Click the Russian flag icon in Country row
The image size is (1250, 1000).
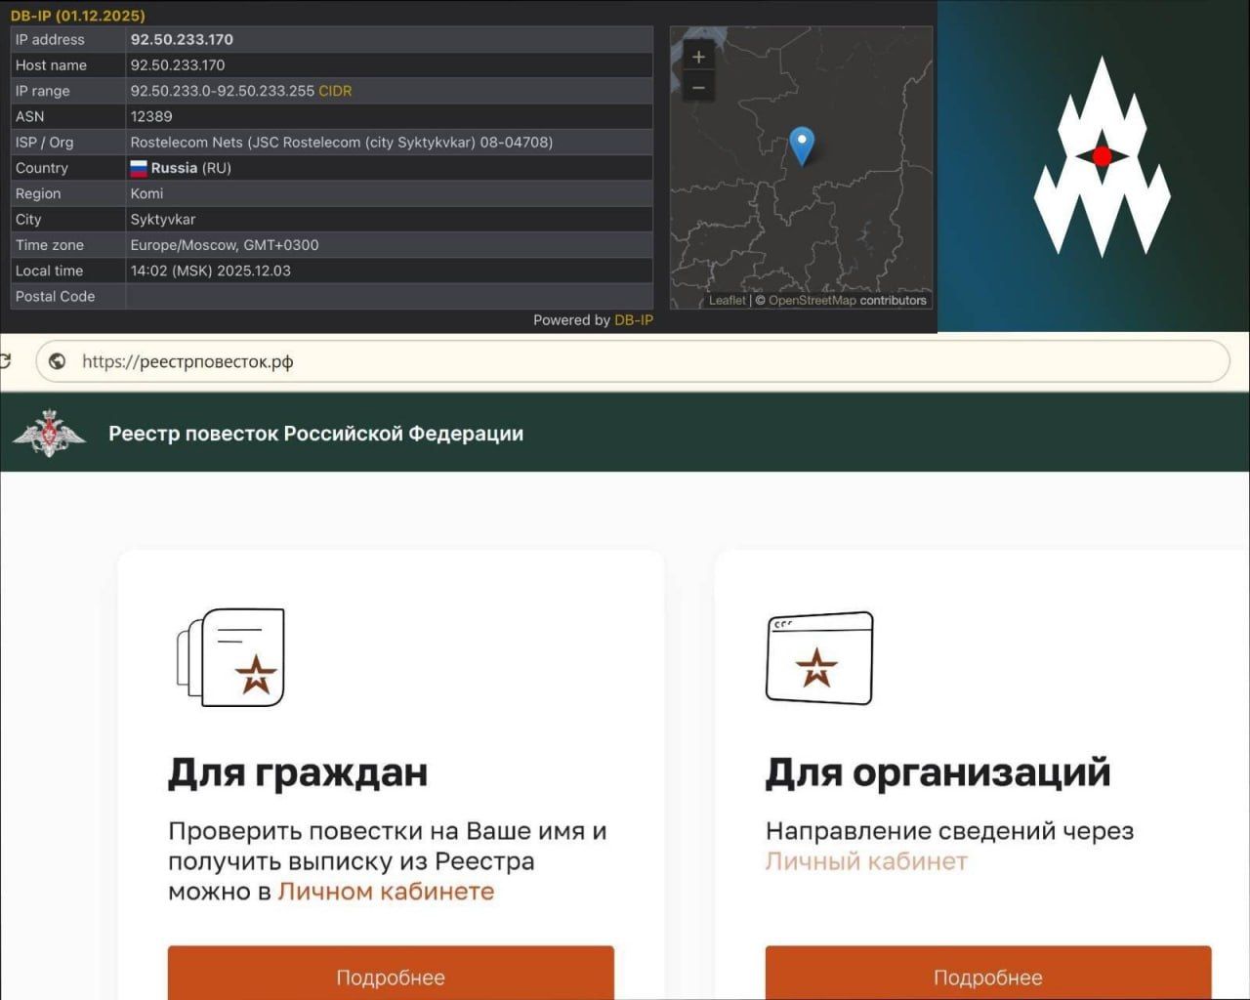(x=139, y=168)
